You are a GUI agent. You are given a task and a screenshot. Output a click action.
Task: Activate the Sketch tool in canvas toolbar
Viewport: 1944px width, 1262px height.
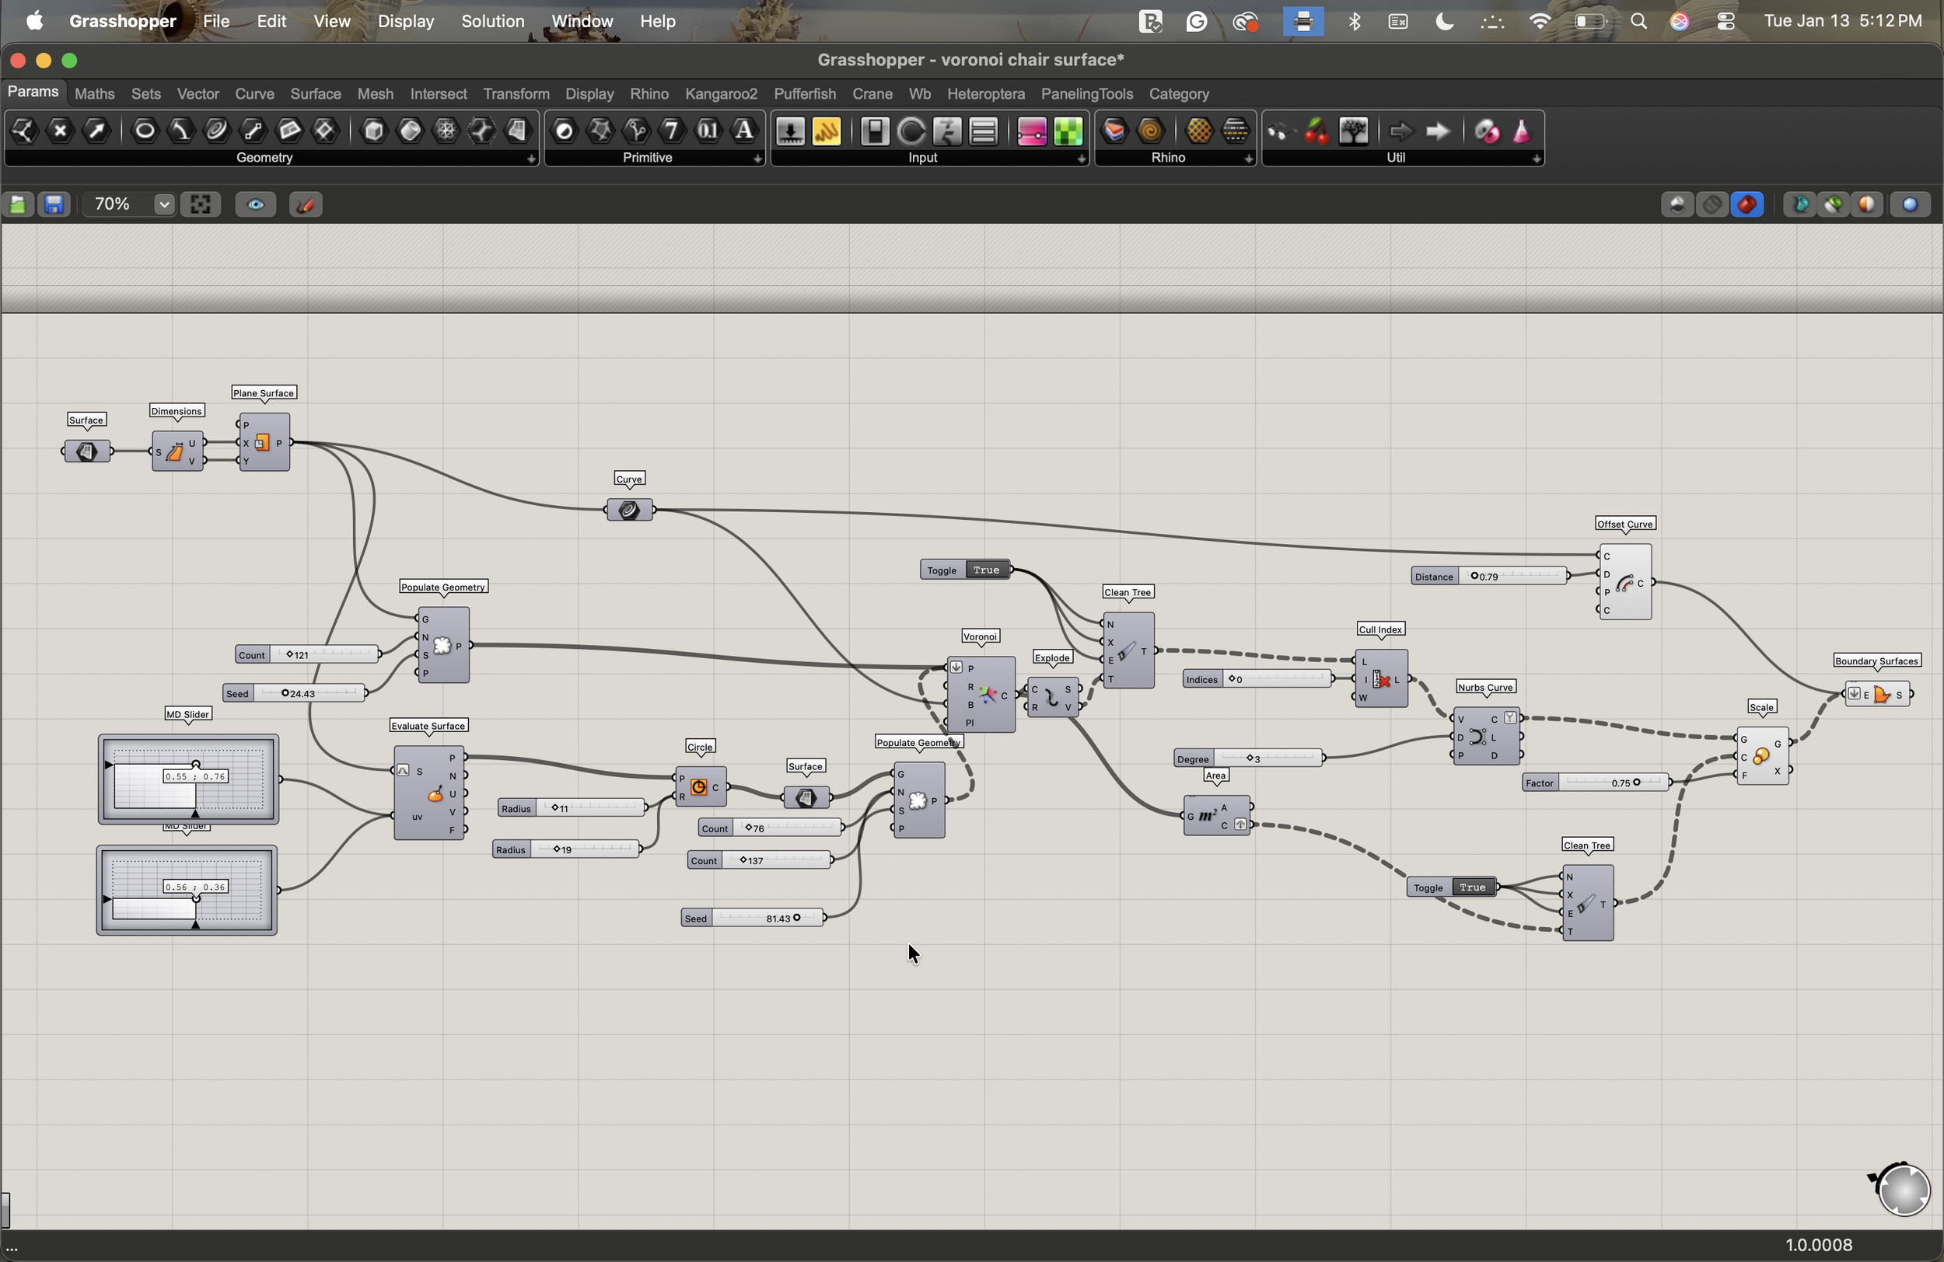306,204
